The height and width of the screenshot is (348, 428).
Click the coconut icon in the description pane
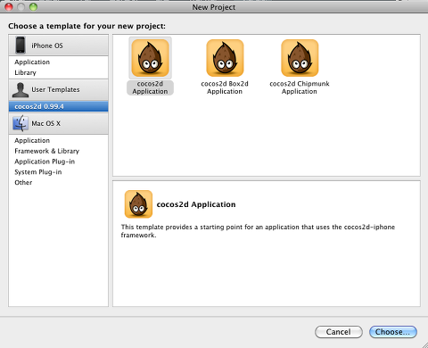138,204
